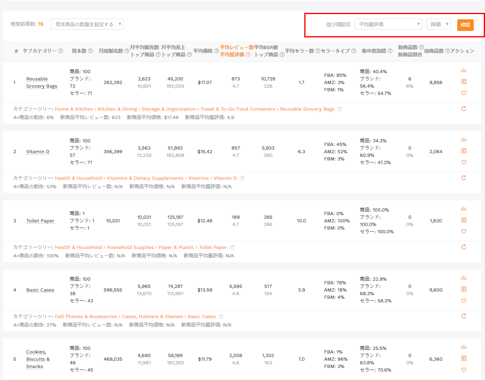Image resolution: width=485 pixels, height=380 pixels.
Task: Show help for 新商品数 column
Action: pyautogui.click(x=421, y=47)
